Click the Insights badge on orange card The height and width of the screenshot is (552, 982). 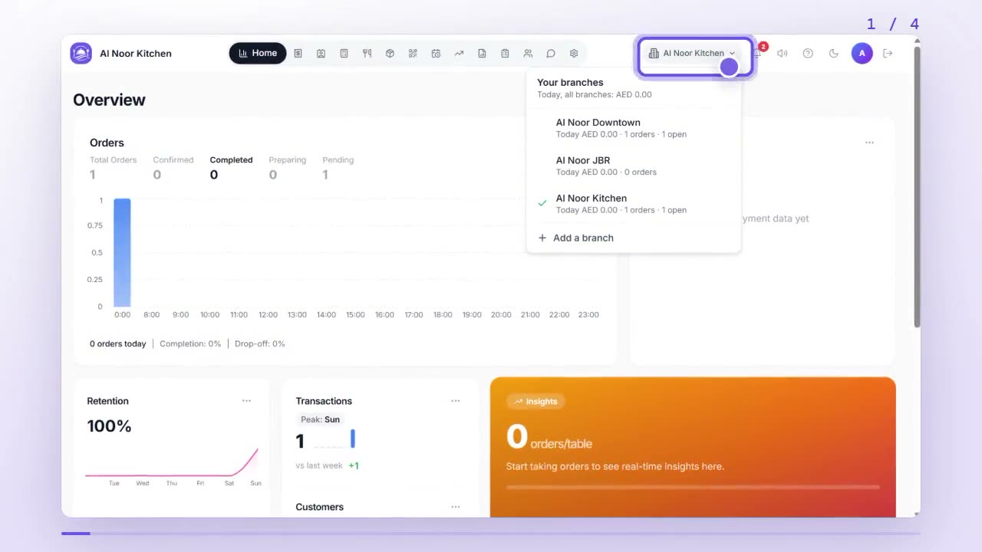coord(535,401)
